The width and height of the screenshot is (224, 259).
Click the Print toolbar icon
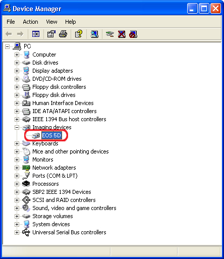pos(63,34)
